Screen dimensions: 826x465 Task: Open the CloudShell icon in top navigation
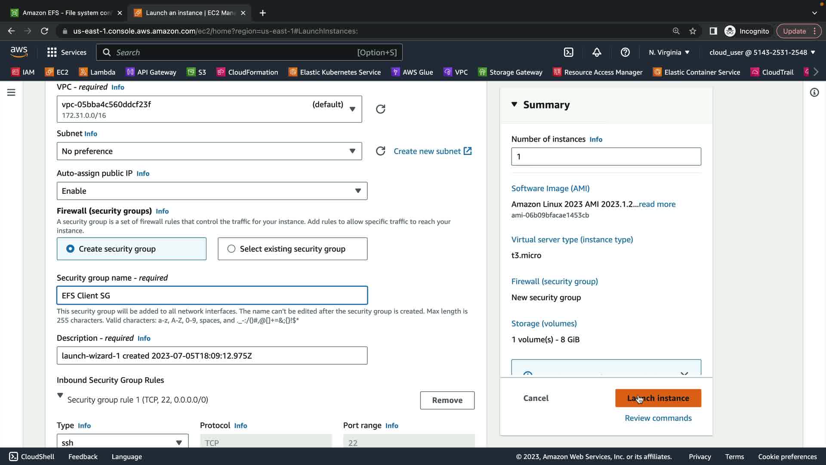coord(568,52)
